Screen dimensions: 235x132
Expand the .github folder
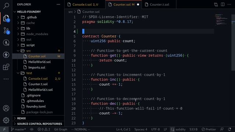click(38, 17)
